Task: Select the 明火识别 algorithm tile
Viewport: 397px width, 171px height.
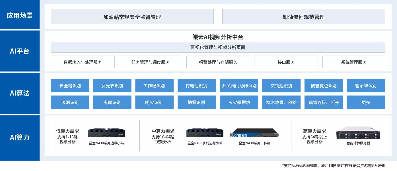Action: point(154,102)
